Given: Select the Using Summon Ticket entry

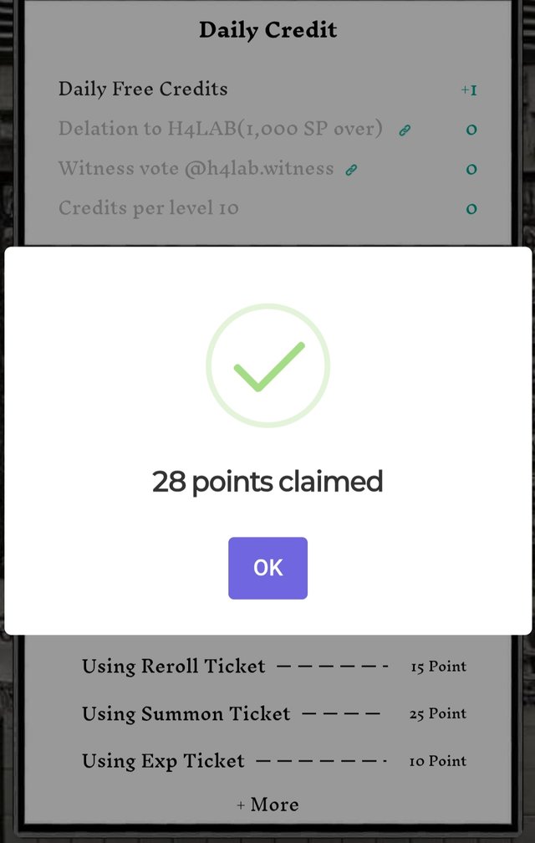Looking at the screenshot, I should pyautogui.click(x=186, y=714).
